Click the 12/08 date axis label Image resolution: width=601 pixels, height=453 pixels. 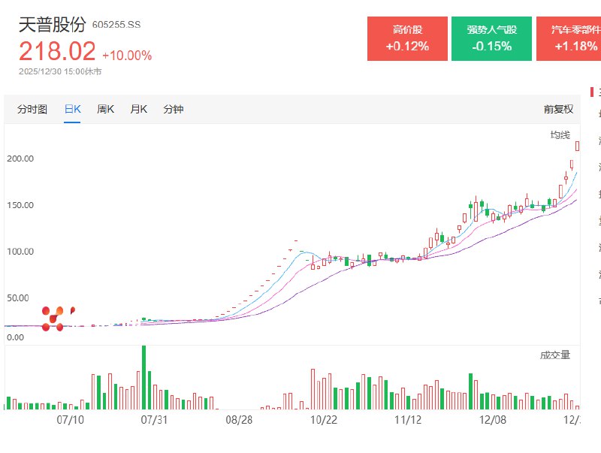point(493,420)
